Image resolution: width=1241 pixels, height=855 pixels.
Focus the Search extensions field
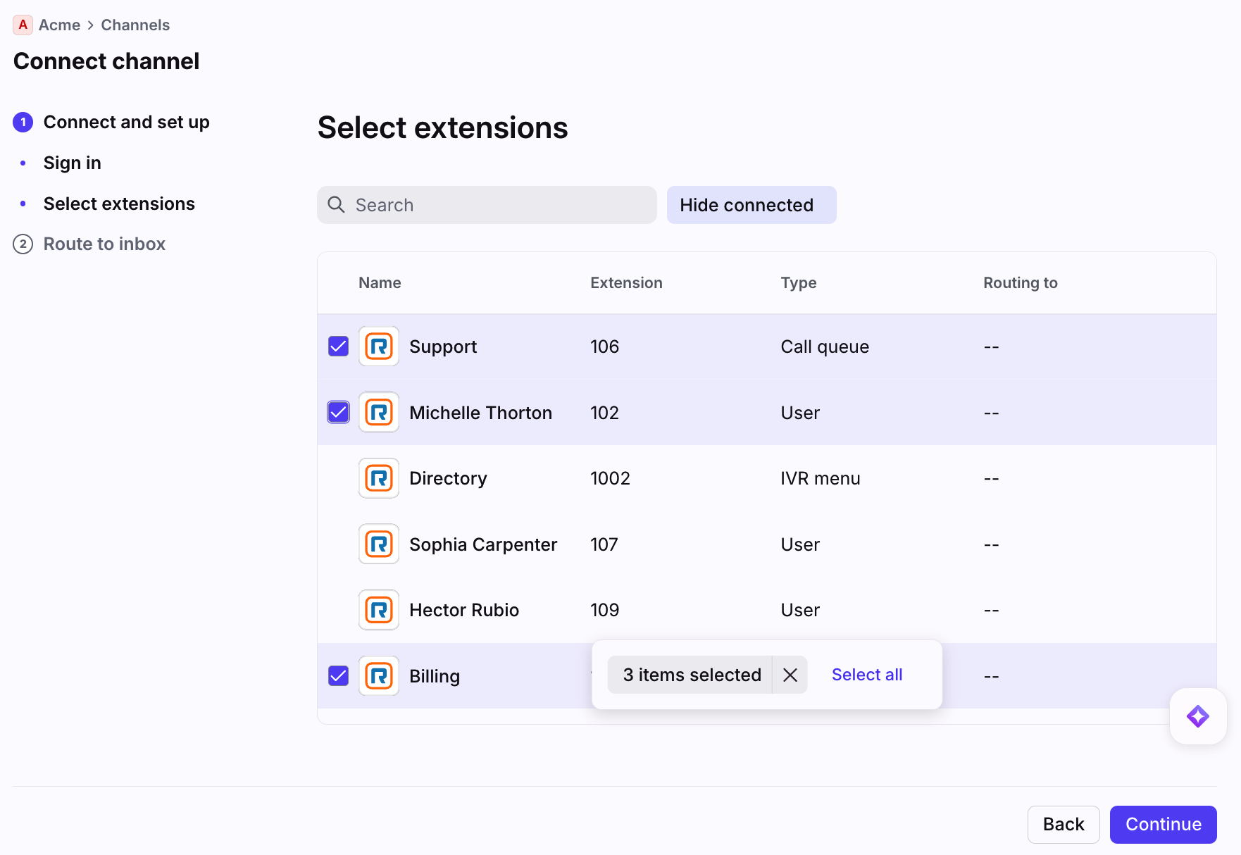pos(487,205)
